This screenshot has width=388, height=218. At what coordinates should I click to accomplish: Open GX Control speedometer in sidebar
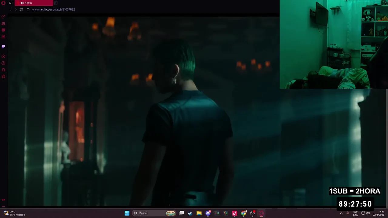pyautogui.click(x=3, y=17)
